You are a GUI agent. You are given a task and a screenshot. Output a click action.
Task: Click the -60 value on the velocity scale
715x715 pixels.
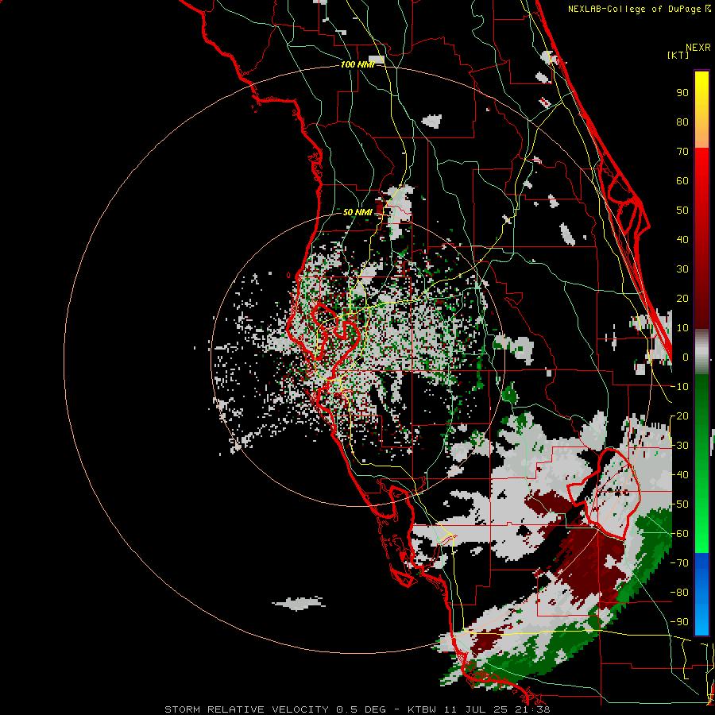point(679,534)
